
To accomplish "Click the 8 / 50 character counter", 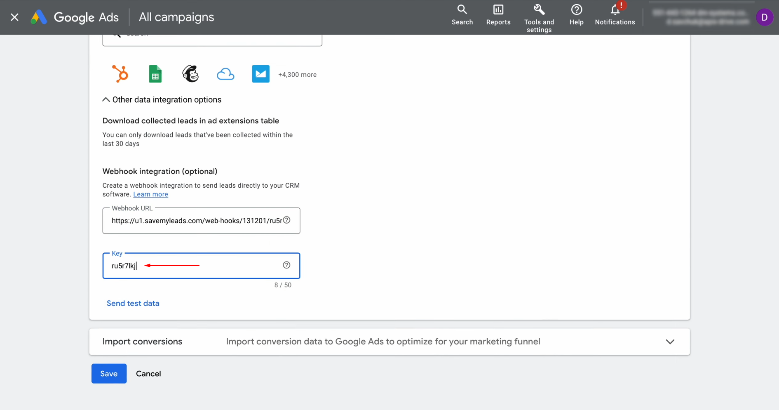I will click(x=283, y=285).
